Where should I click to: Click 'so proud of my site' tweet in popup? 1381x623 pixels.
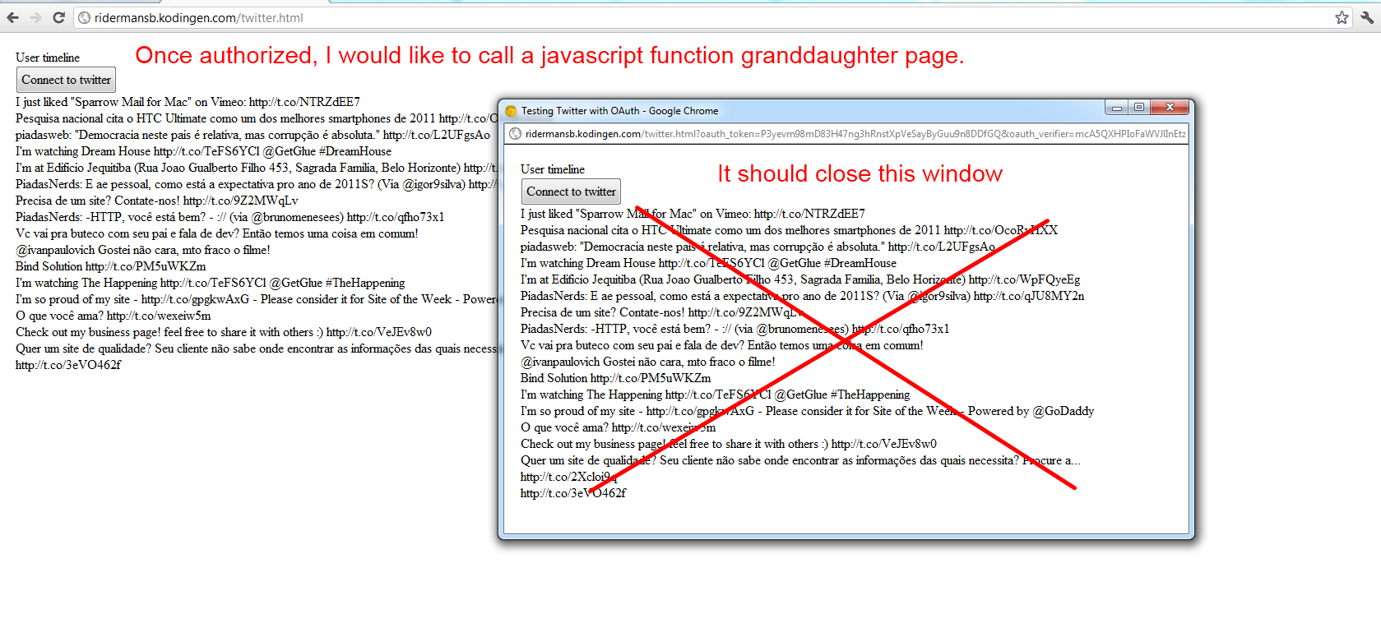click(807, 411)
